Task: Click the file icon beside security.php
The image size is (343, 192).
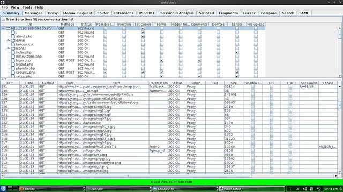Action: pos(13,73)
